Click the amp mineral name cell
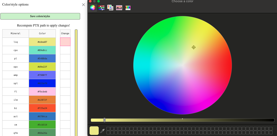The width and height of the screenshot is (277, 136). pyautogui.click(x=15, y=75)
